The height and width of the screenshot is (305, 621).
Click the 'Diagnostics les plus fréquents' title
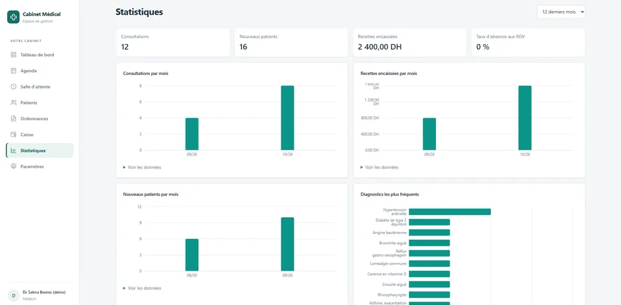(389, 195)
